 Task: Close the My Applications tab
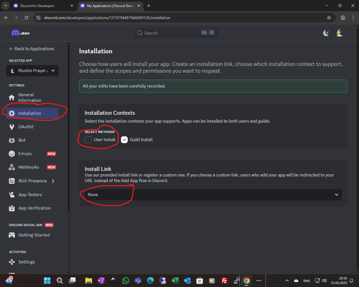[x=138, y=6]
